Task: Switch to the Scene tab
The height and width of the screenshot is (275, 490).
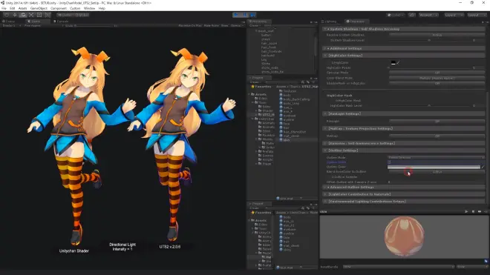Action: click(x=8, y=21)
